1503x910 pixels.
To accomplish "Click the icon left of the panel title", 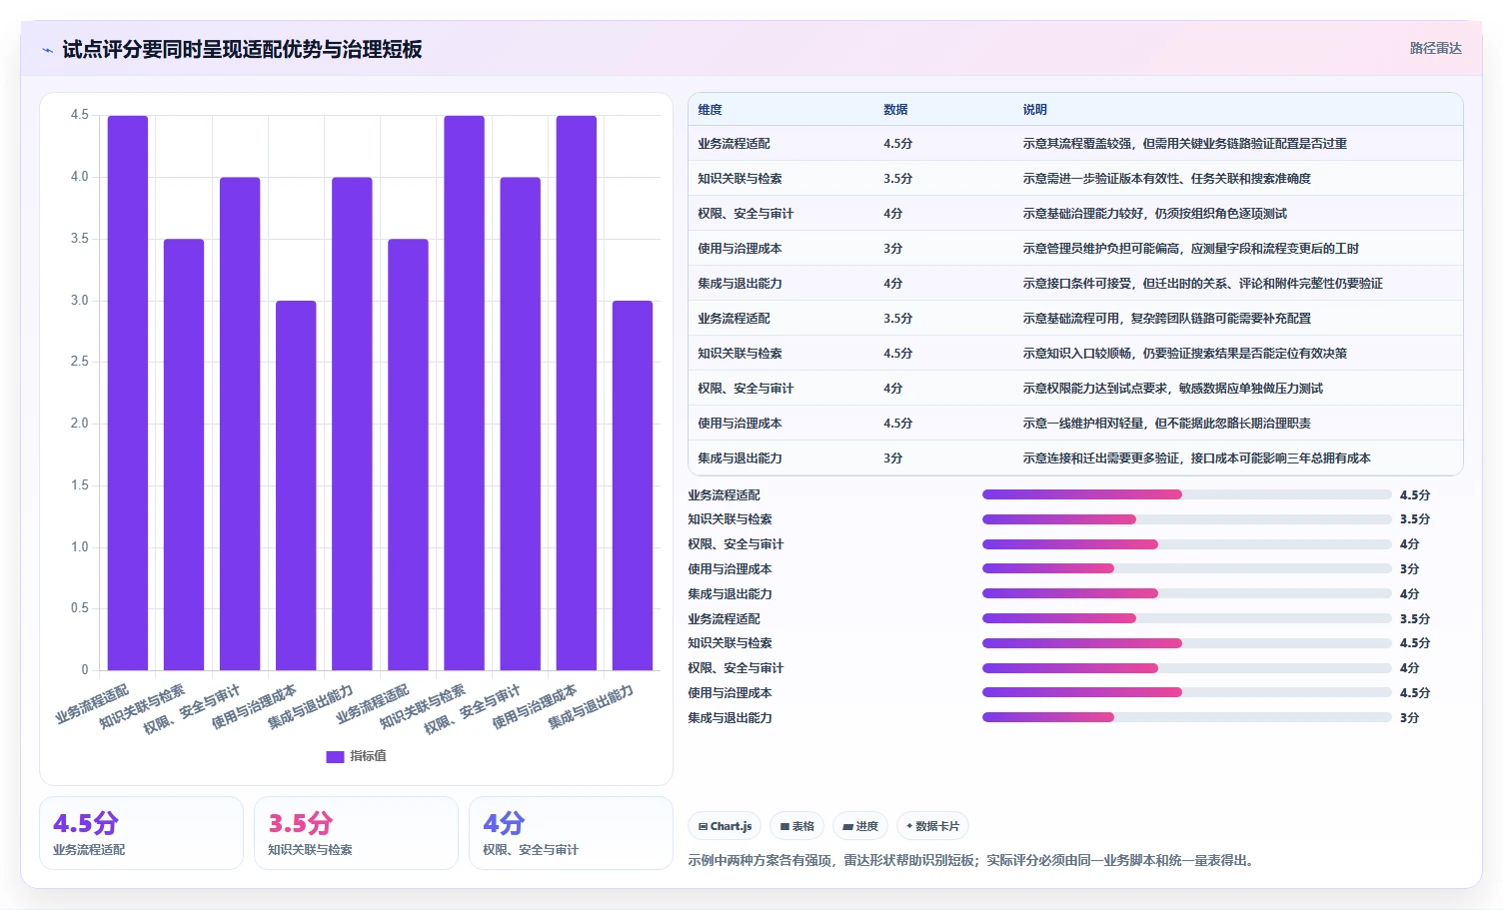I will (x=47, y=50).
